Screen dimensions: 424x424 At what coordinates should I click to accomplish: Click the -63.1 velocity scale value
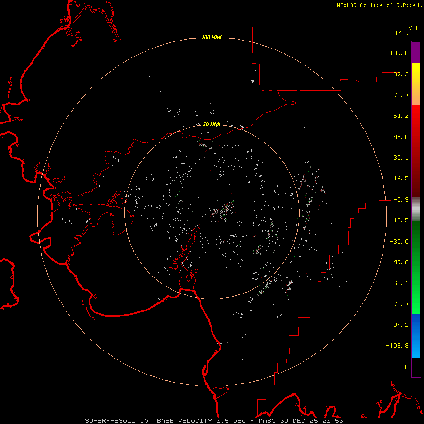click(399, 283)
